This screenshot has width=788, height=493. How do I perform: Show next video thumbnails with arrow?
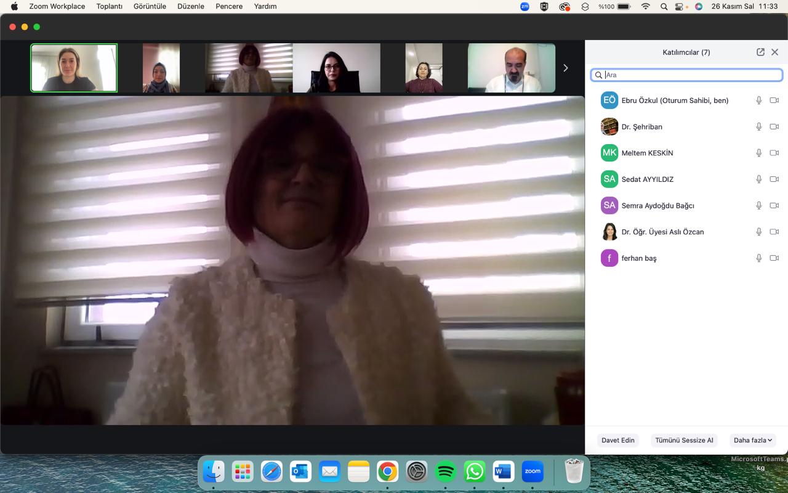(565, 68)
